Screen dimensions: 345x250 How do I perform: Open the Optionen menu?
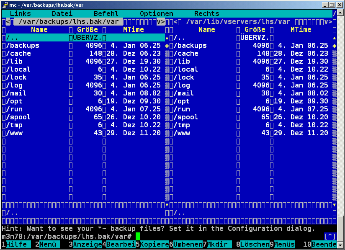(x=156, y=13)
